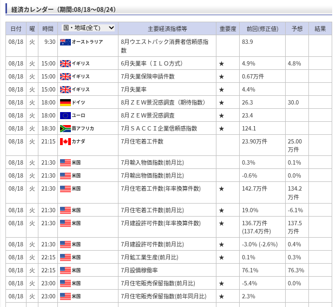Select 7月設備稼働率 indicator
The height and width of the screenshot is (307, 336).
[139, 270]
